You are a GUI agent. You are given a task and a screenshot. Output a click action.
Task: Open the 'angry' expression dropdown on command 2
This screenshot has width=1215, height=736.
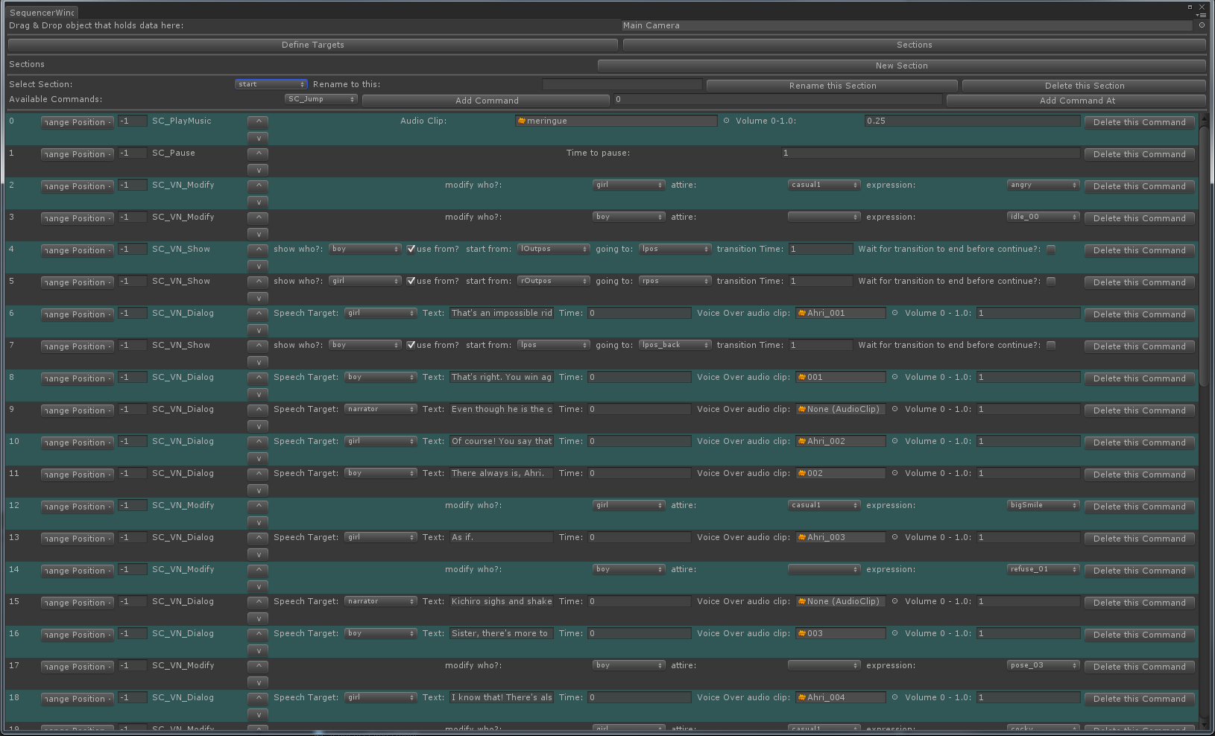pos(1043,185)
